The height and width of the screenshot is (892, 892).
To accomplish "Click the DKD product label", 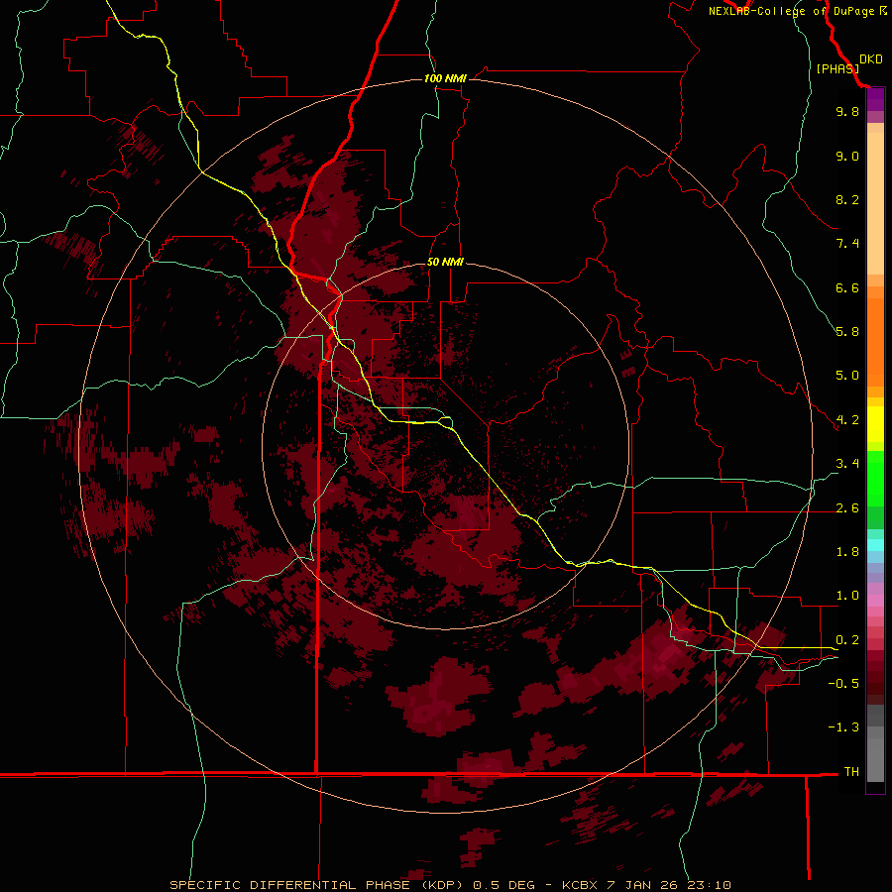I will pos(871,59).
